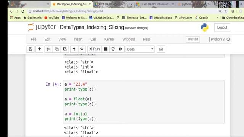The image size is (244, 137).
Task: Go forward in browser history
Action: tap(17, 11)
